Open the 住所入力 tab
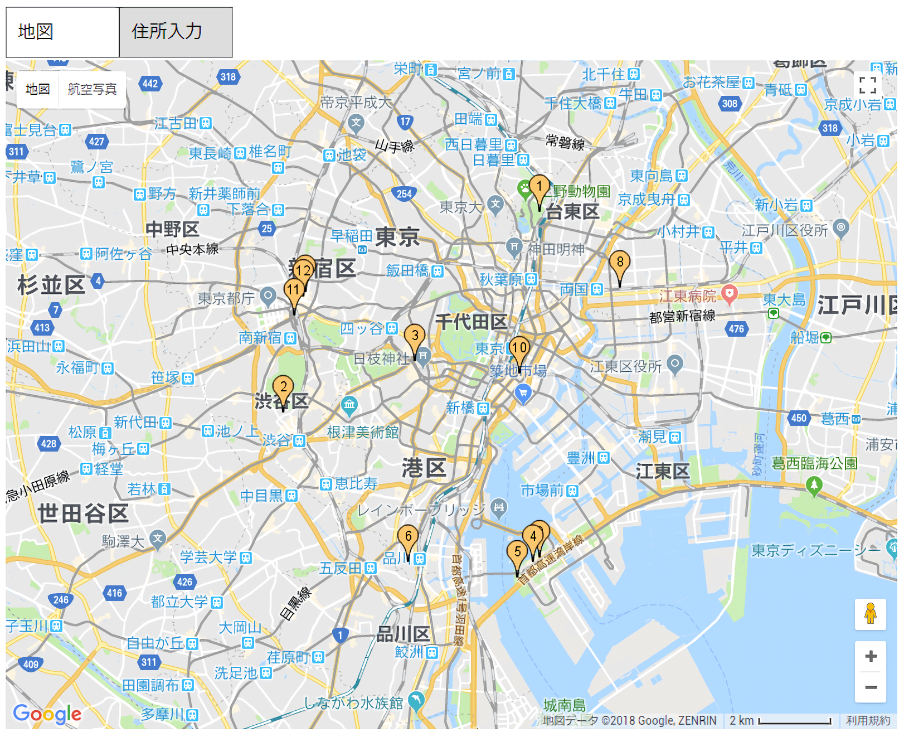Screen dimensions: 904x737 [176, 32]
